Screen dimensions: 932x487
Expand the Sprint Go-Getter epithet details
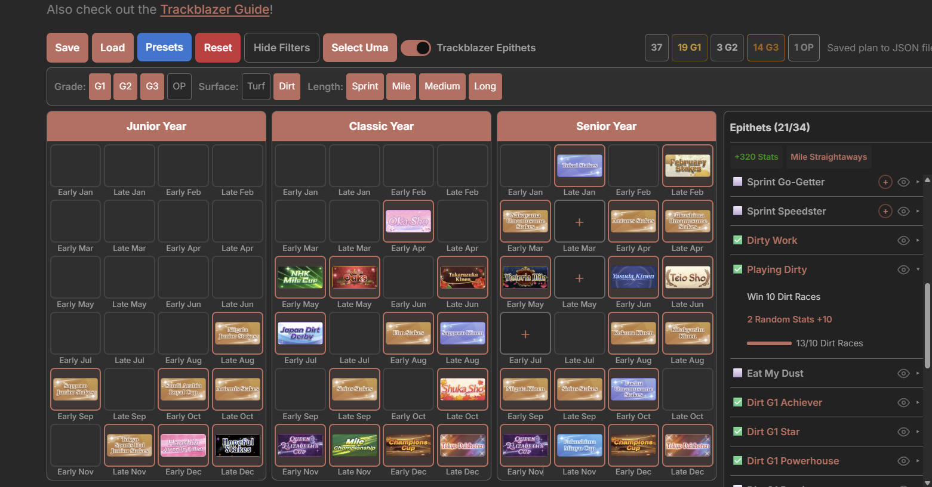[x=918, y=182]
